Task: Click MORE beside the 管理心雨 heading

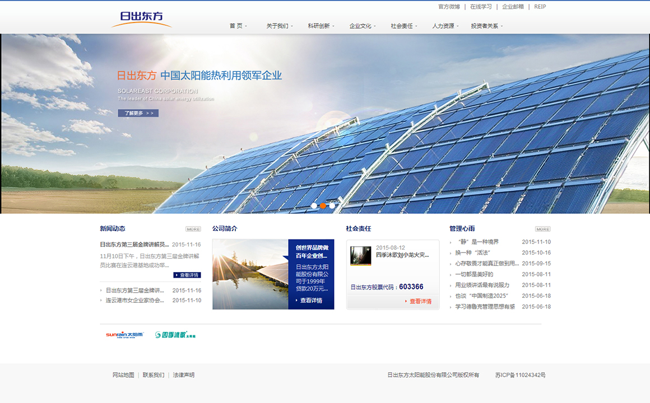Action: coord(542,229)
